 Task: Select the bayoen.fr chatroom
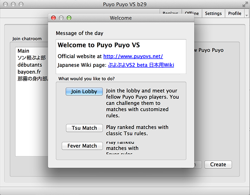coord(29,72)
